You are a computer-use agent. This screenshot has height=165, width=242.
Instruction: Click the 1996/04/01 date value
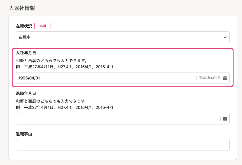pos(29,78)
